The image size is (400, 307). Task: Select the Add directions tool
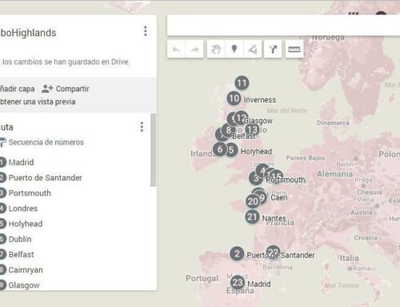coord(273,49)
